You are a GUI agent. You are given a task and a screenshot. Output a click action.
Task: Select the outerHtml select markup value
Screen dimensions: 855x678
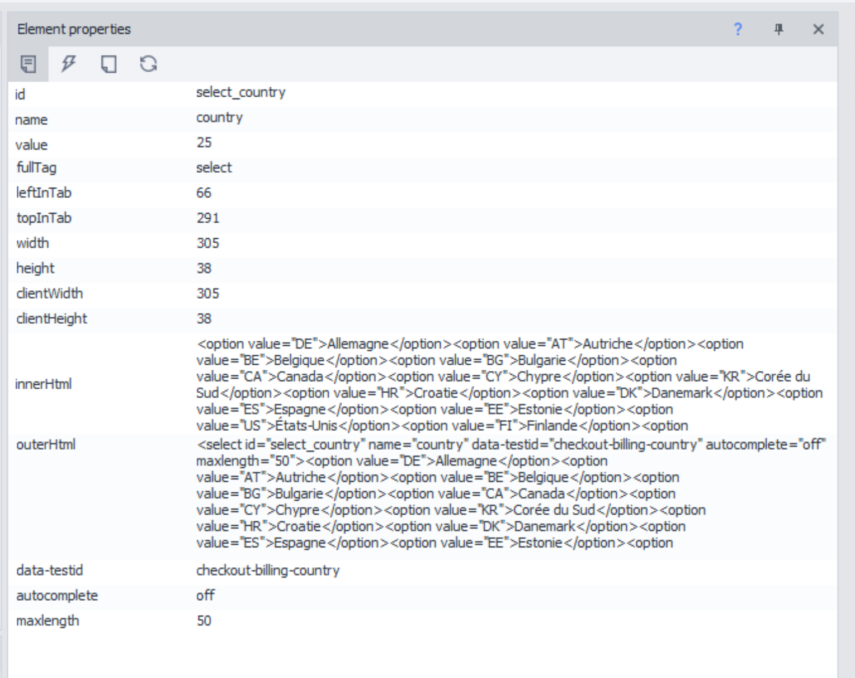coord(512,493)
